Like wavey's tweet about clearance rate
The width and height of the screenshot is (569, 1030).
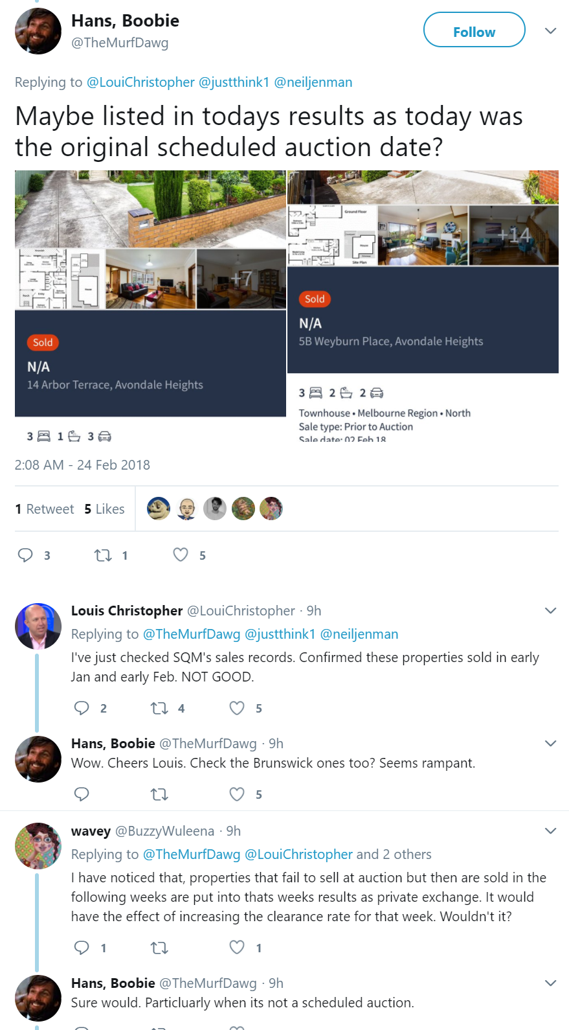[x=237, y=948]
